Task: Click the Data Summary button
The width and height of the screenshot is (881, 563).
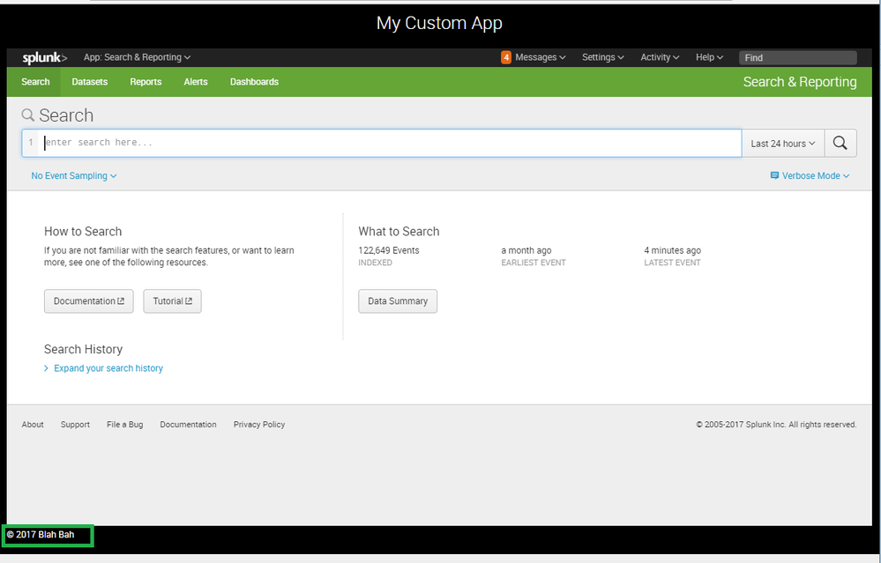Action: tap(398, 300)
